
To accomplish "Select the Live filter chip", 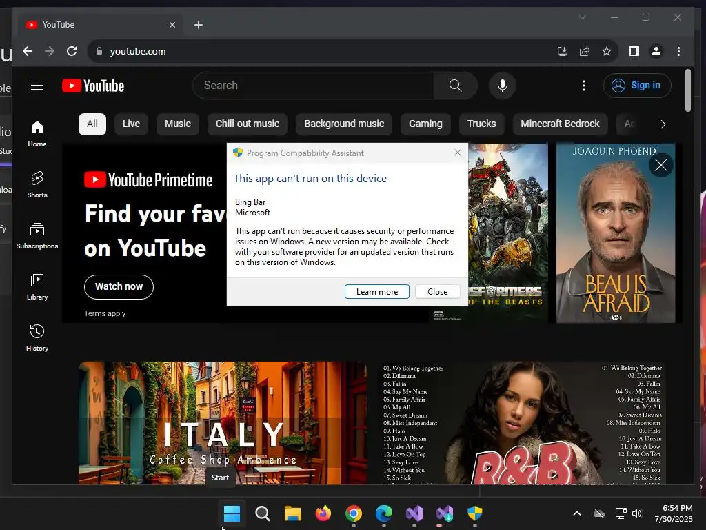I will coord(131,124).
